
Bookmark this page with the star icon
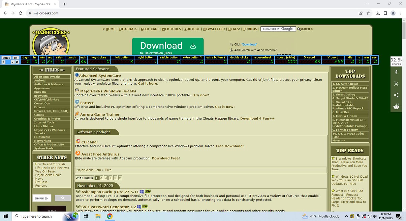click(368, 13)
